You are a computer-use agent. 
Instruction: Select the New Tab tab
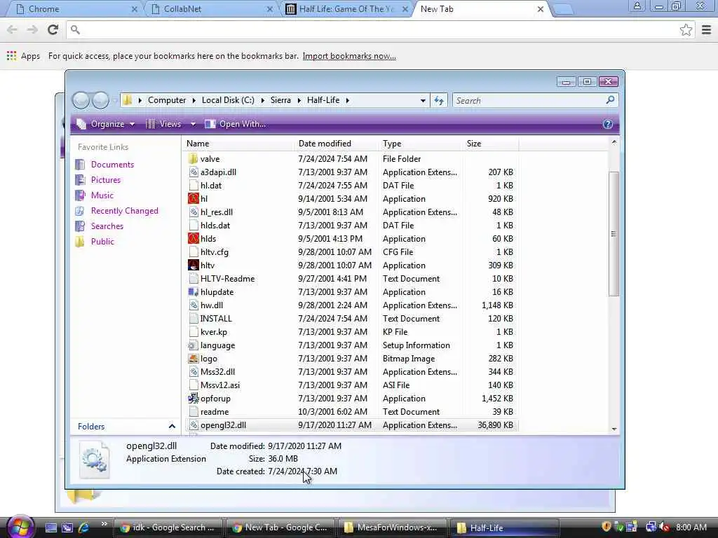click(482, 9)
